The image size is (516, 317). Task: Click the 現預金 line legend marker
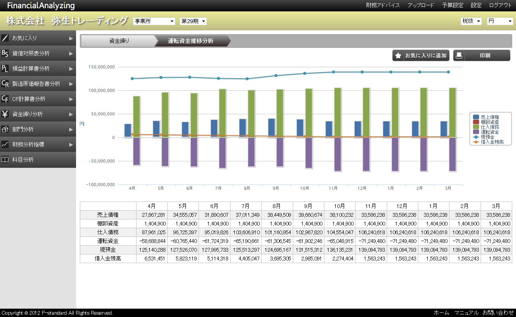476,137
